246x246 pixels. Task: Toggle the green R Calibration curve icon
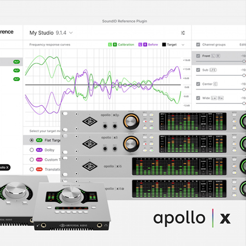pyautogui.click(x=115, y=45)
